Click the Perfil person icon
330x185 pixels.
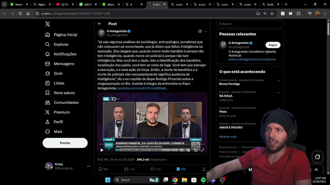click(x=47, y=122)
